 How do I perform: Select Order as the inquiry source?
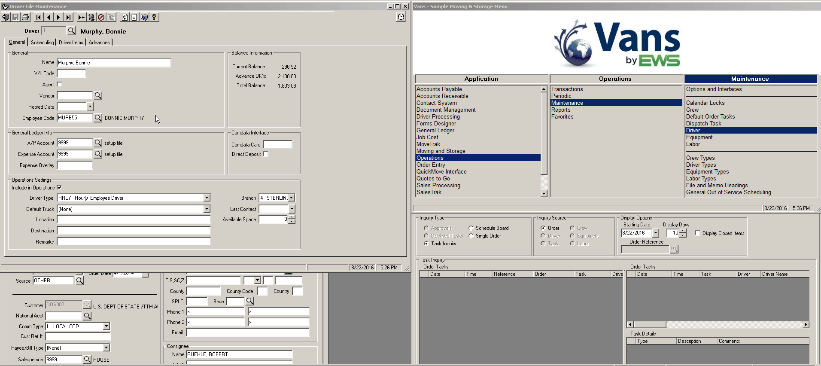click(x=543, y=228)
